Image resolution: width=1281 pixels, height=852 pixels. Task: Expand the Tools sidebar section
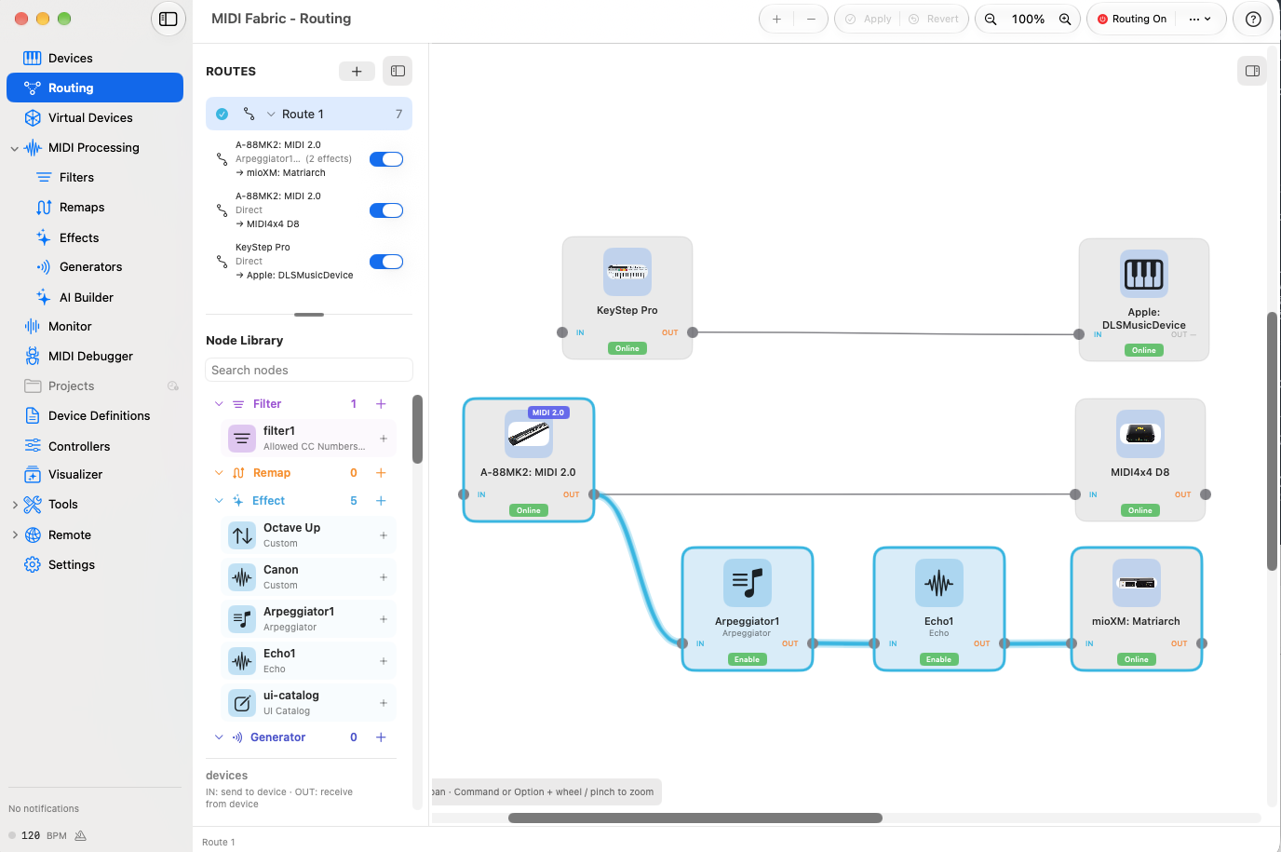tap(14, 505)
